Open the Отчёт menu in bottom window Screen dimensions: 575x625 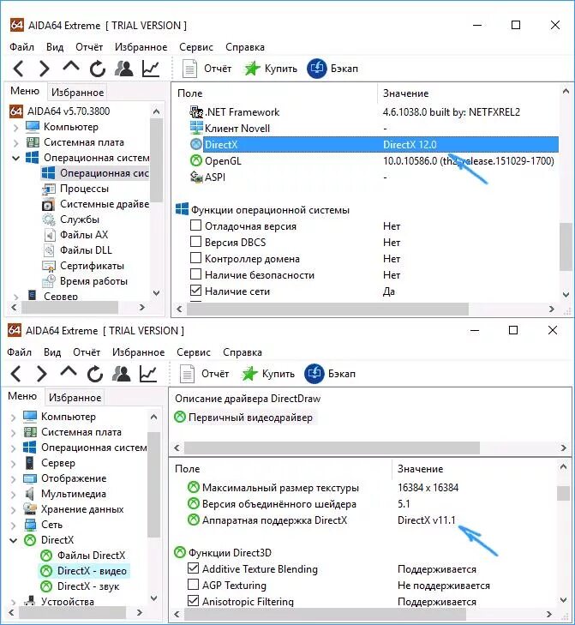[x=87, y=352]
